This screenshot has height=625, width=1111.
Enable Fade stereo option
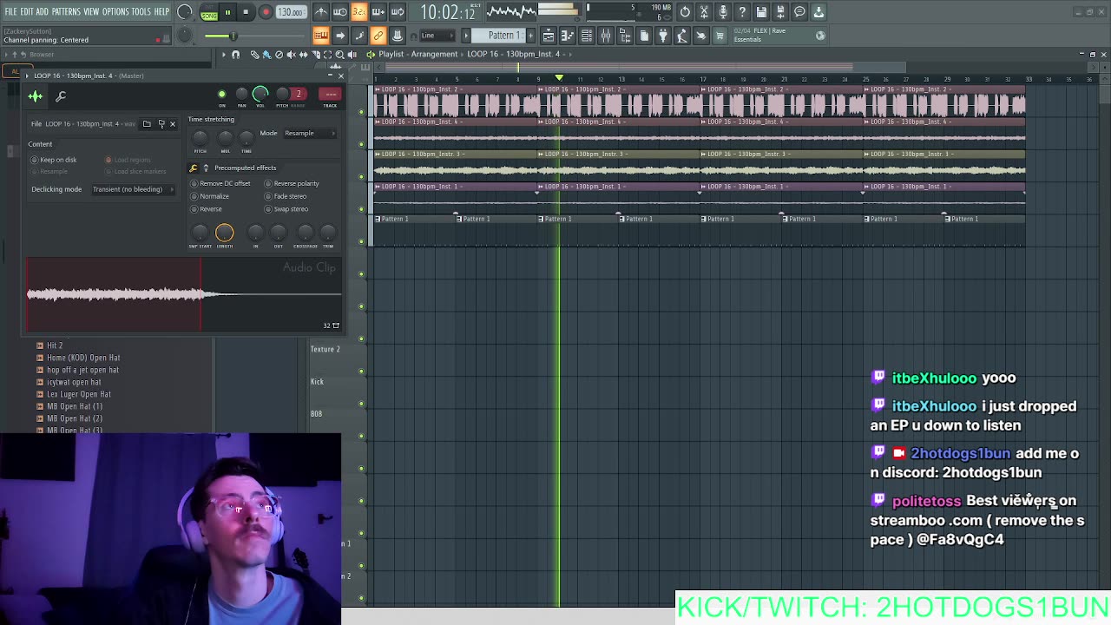pyautogui.click(x=286, y=196)
